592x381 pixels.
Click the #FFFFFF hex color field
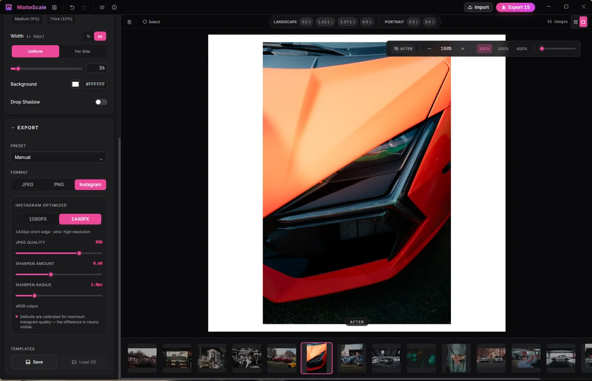tap(95, 84)
